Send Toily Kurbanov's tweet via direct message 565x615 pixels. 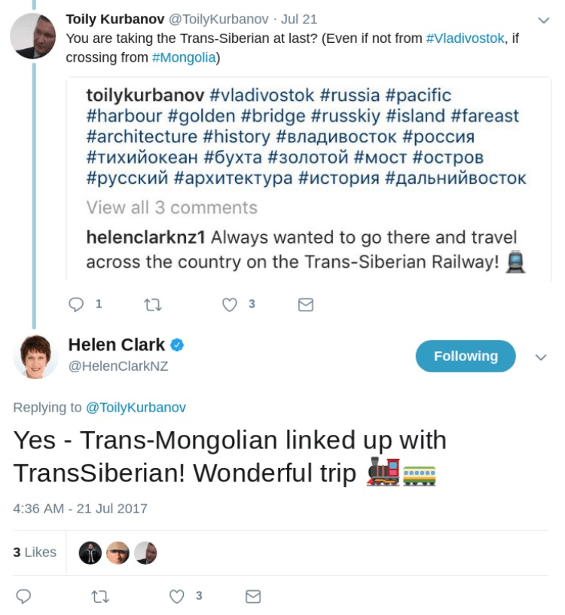tap(306, 304)
